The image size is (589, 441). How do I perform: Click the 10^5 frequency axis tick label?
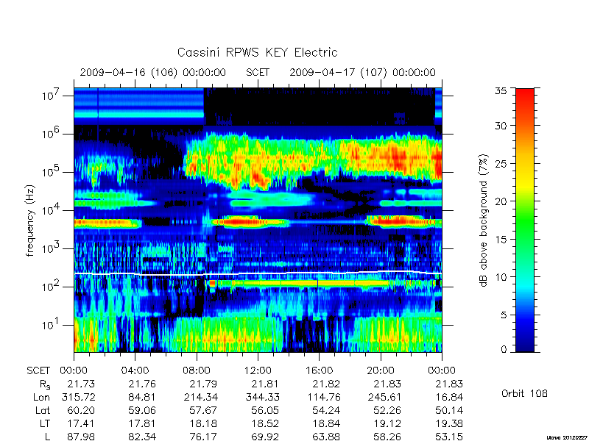coord(50,171)
